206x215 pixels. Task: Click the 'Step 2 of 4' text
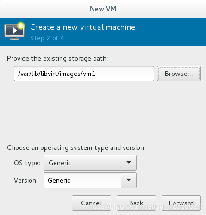[47, 38]
